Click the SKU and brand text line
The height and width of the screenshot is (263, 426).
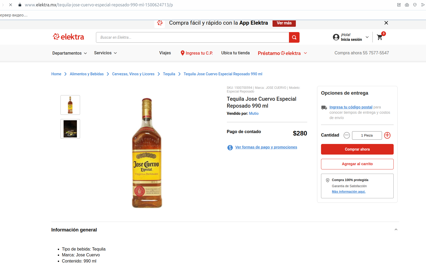click(263, 90)
